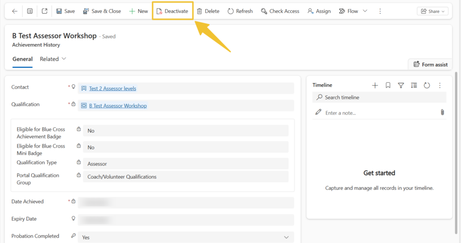The image size is (461, 243).
Task: Click the timeline bookmark icon
Action: click(388, 85)
